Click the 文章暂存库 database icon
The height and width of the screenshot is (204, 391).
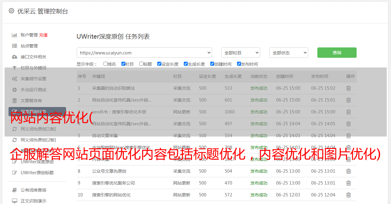pyautogui.click(x=14, y=101)
